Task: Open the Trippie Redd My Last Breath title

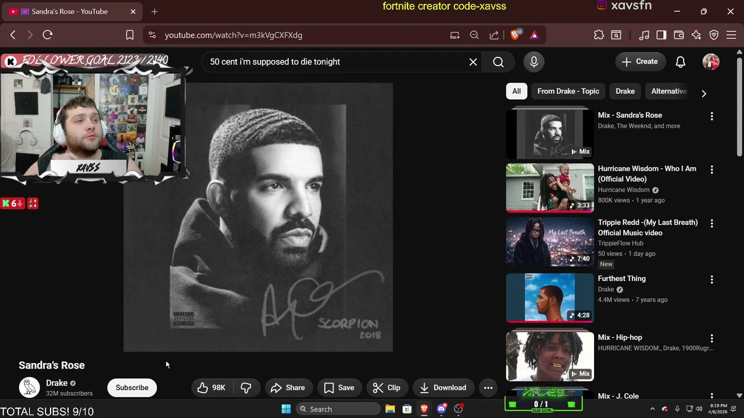Action: 648,228
